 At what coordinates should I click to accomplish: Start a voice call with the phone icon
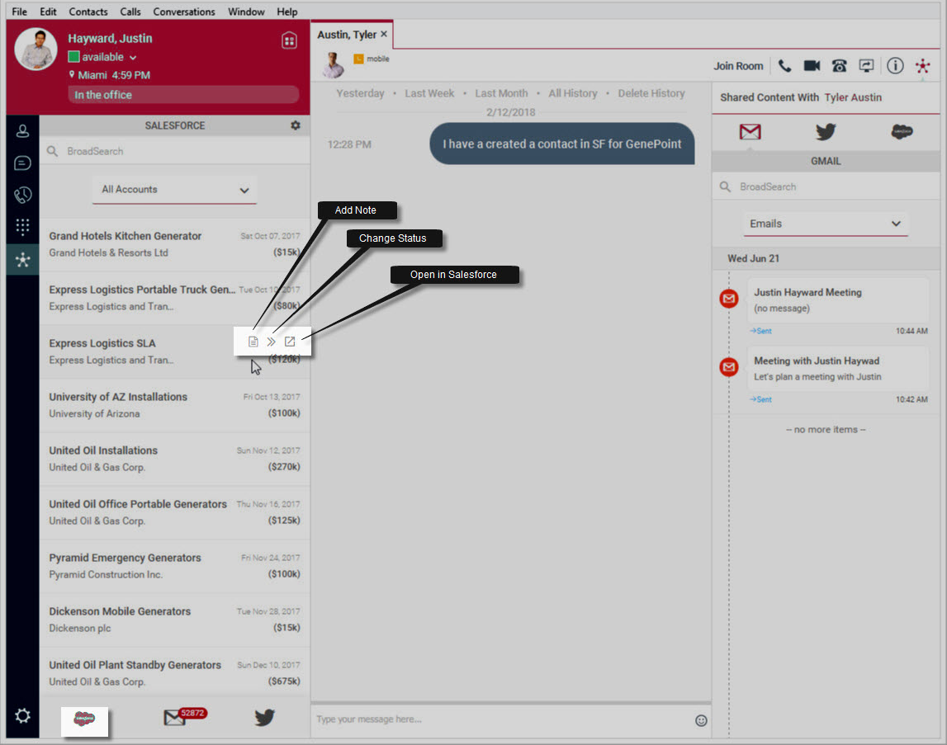[784, 66]
